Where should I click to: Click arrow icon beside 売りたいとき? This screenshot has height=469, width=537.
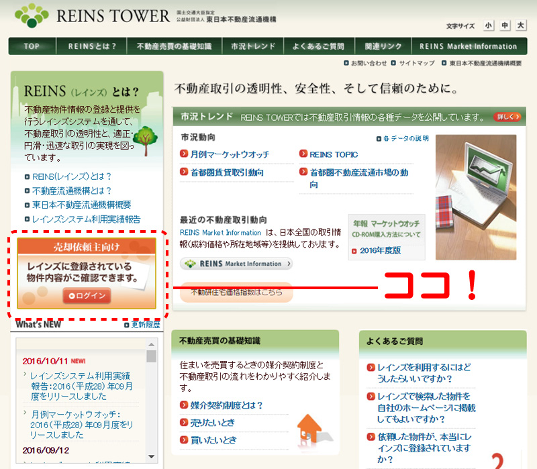point(184,422)
